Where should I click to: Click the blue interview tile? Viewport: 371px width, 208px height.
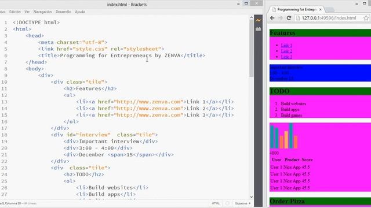(320, 73)
